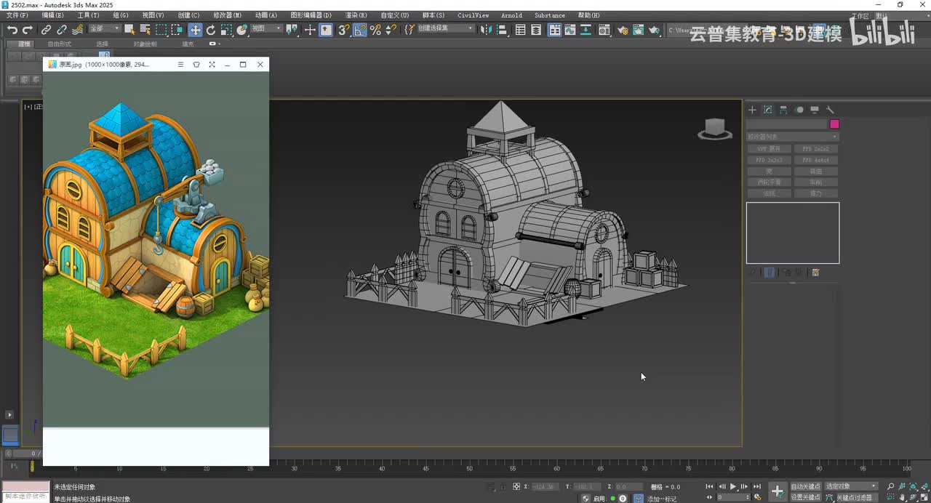Open the modifier list dropdown

click(x=792, y=137)
